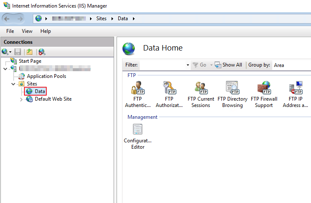Expand breadcrumb arrow after Data
The height and width of the screenshot is (203, 311).
[134, 19]
